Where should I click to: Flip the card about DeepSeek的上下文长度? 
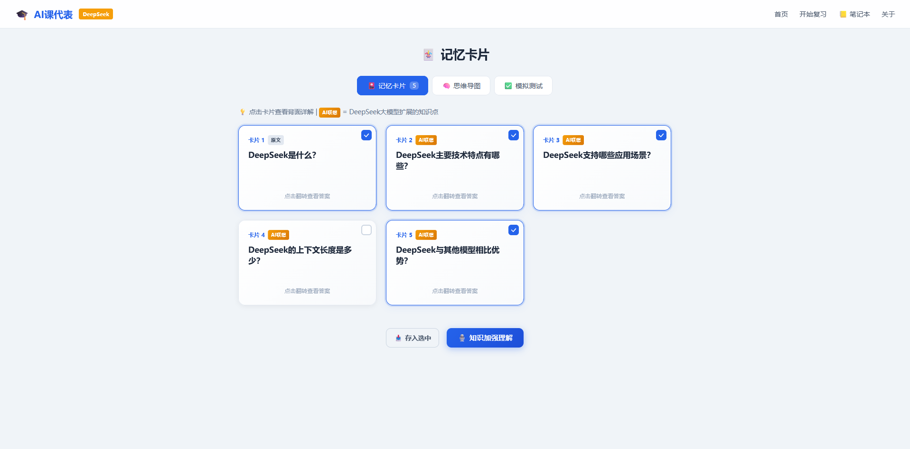point(307,263)
